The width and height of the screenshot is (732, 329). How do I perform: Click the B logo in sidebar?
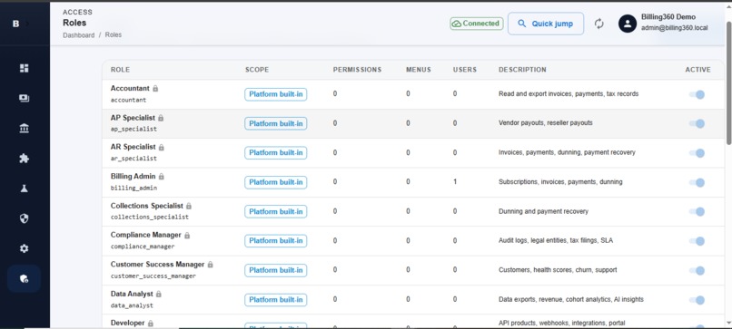[15, 24]
